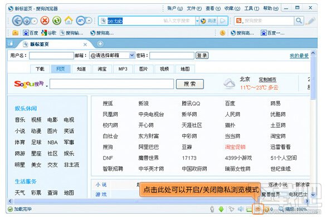Click the horizontal scrollbar right arrow
The width and height of the screenshot is (326, 217).
coord(307,201)
